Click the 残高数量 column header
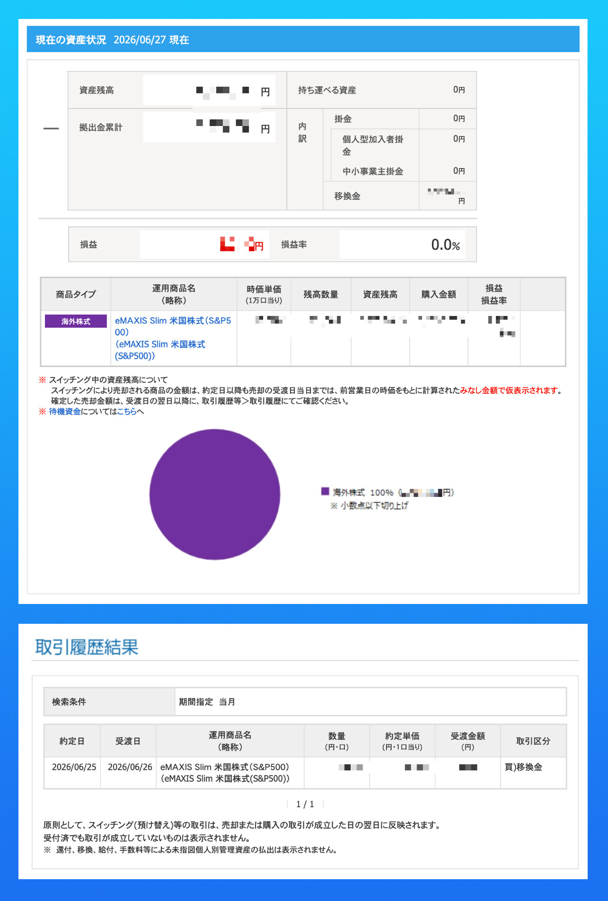 (x=321, y=294)
